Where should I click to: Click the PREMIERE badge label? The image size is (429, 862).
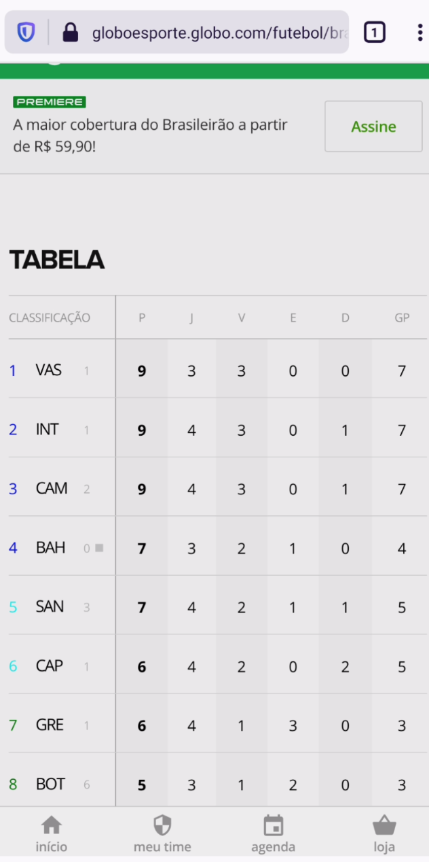point(50,102)
